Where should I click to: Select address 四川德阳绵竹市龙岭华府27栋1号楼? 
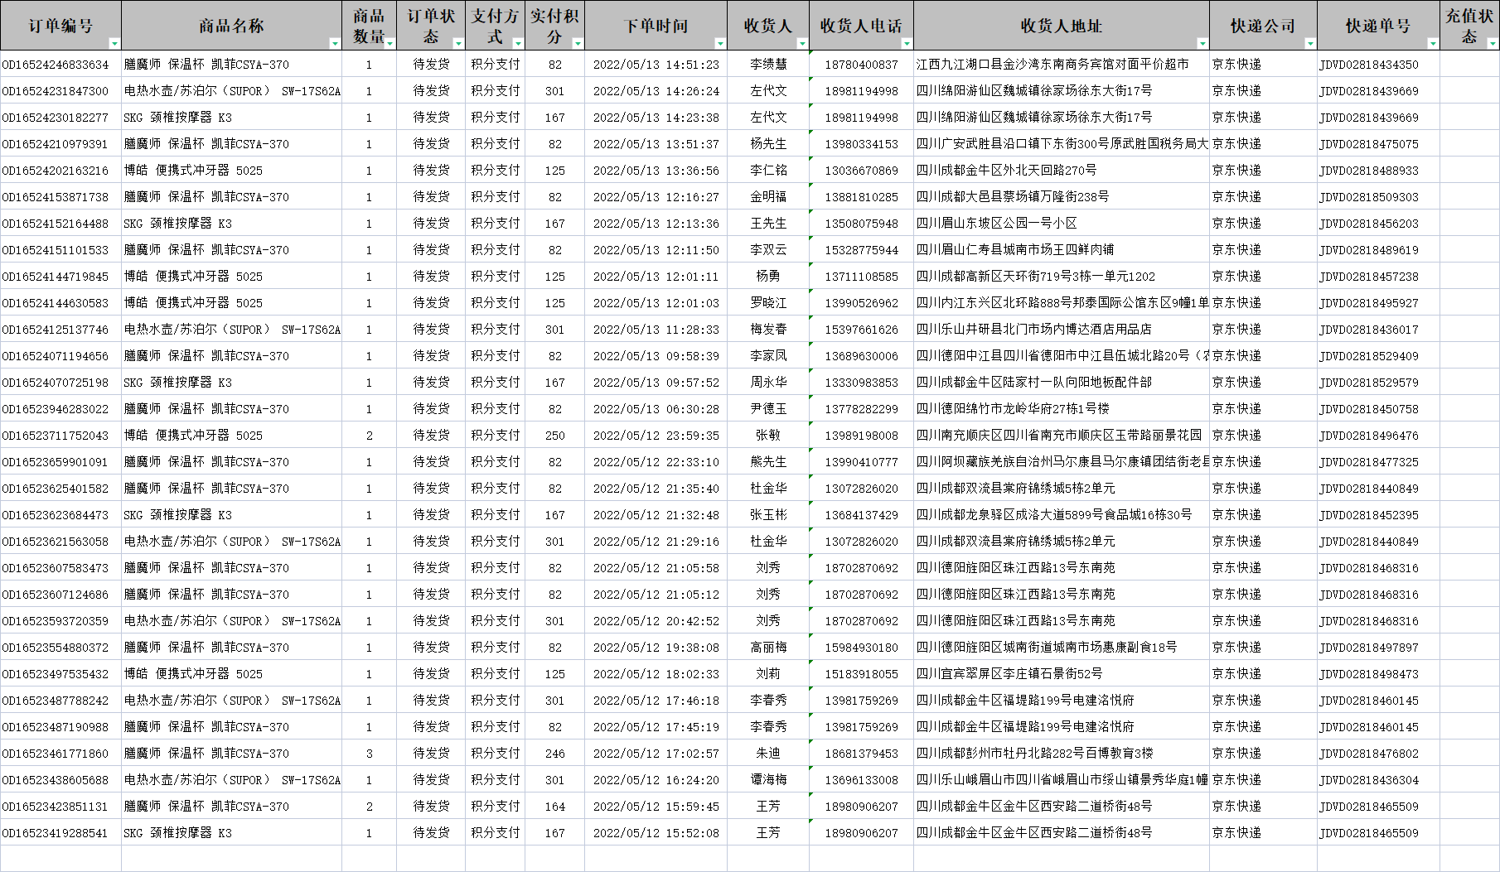pos(1061,409)
